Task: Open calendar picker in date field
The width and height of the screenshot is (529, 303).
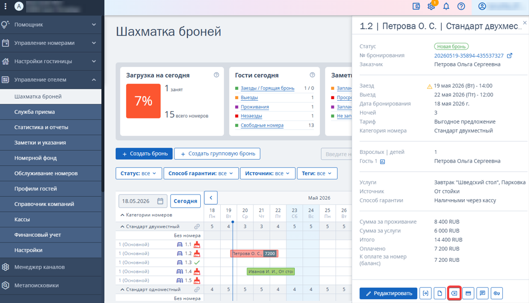Action: click(160, 201)
